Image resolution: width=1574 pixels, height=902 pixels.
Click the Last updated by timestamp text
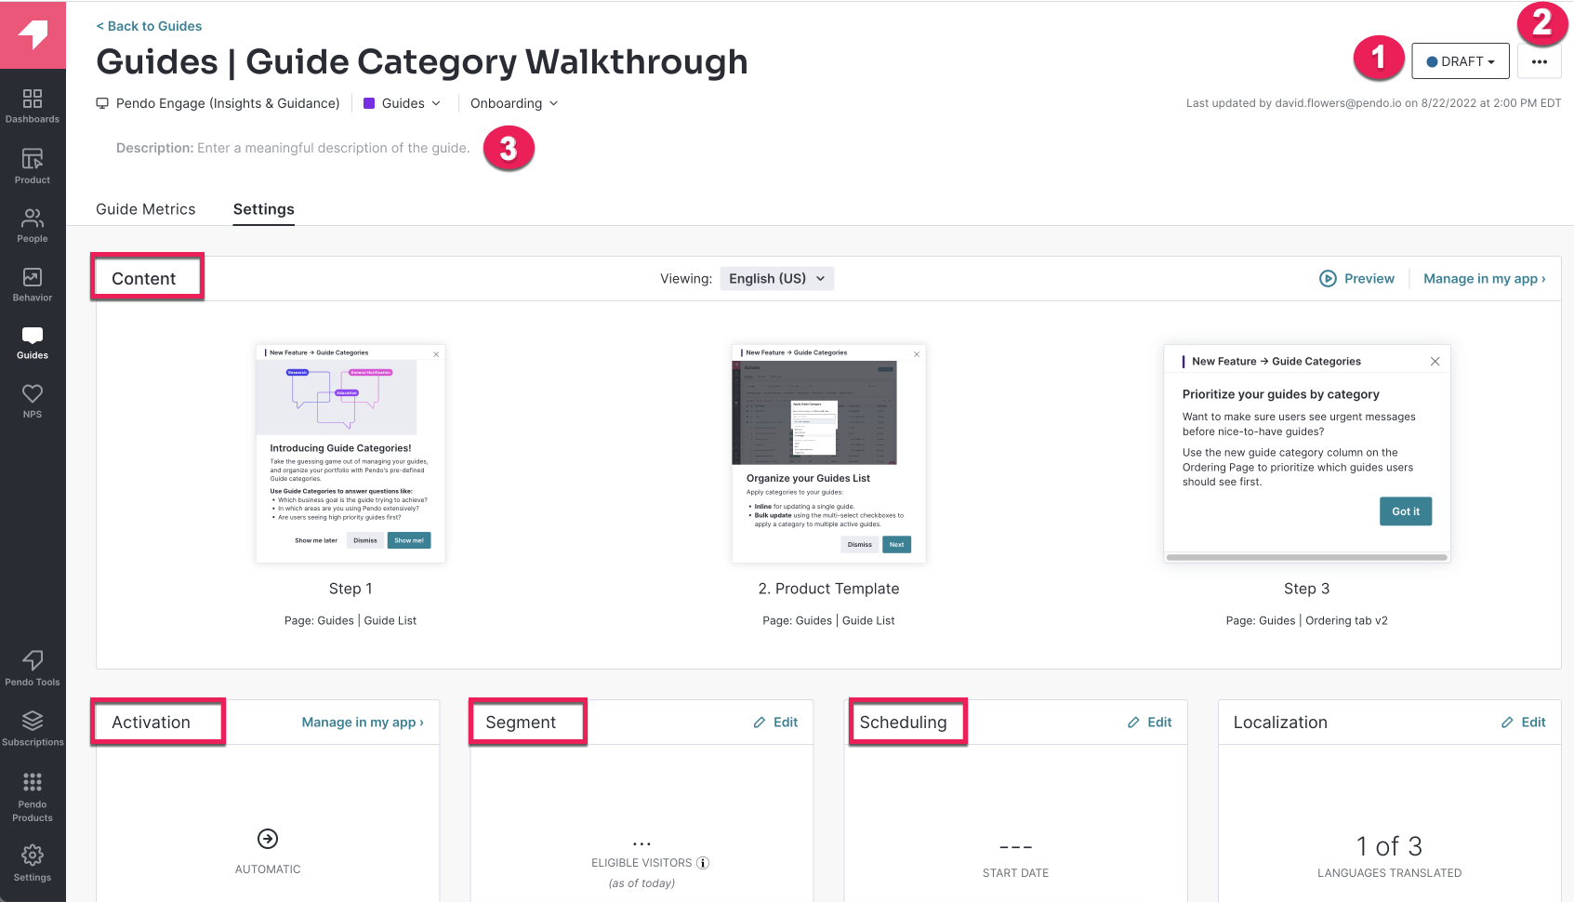tap(1373, 103)
